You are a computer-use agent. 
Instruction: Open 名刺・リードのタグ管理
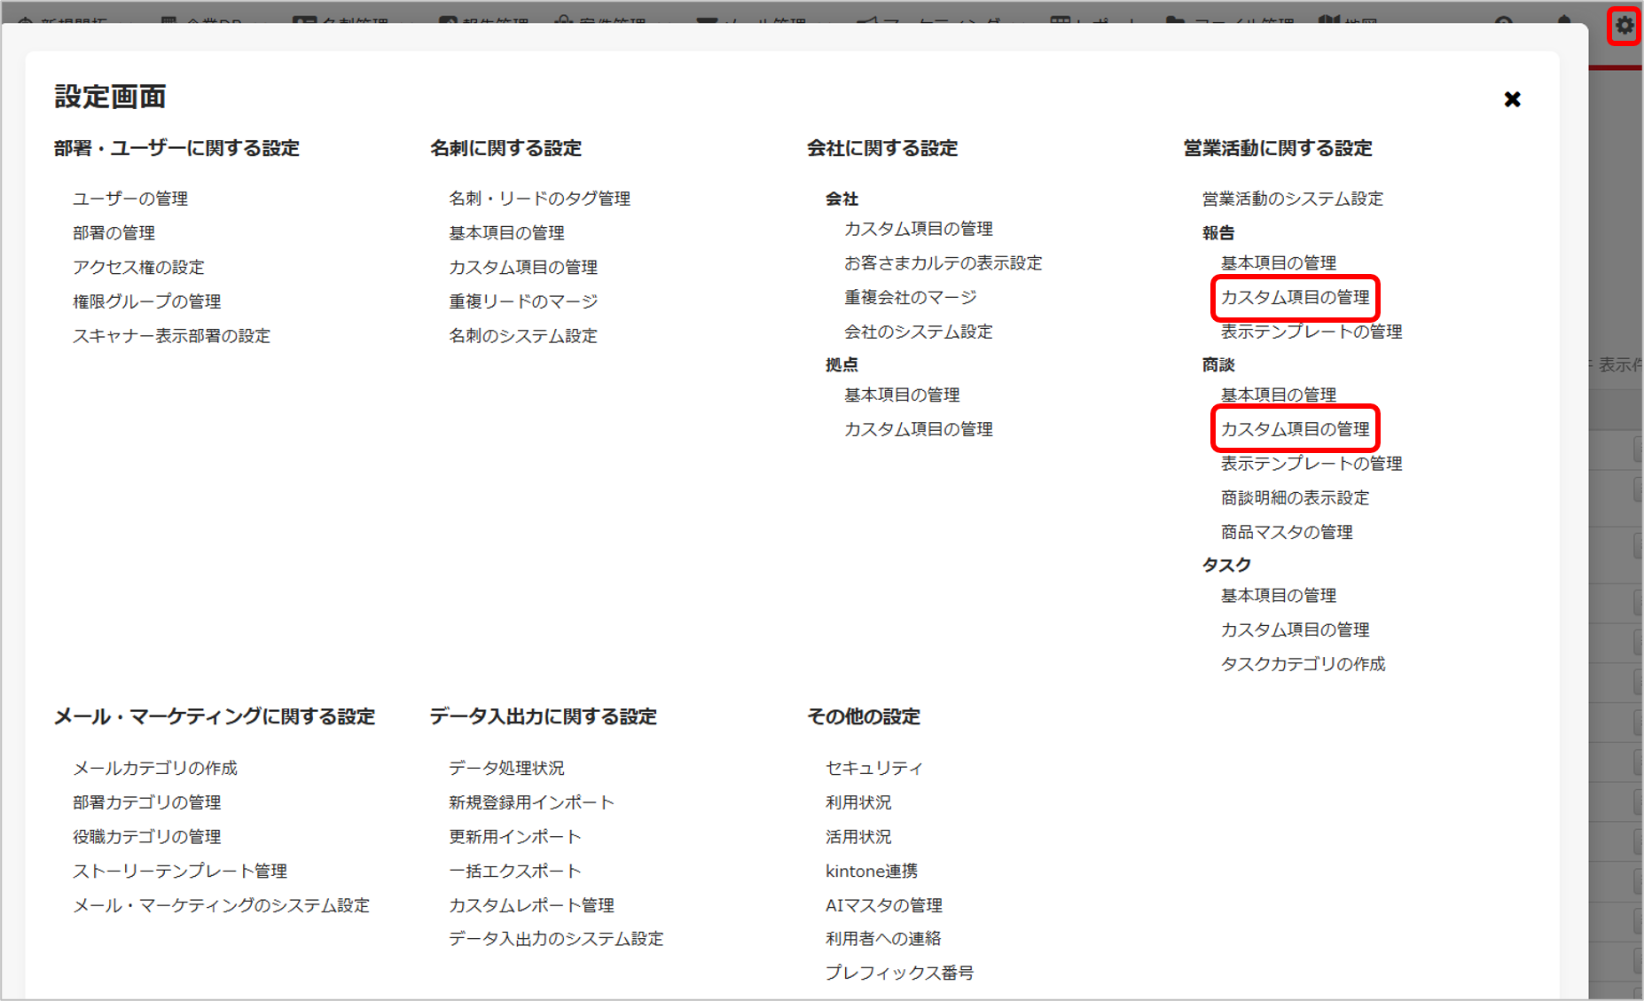click(x=539, y=199)
